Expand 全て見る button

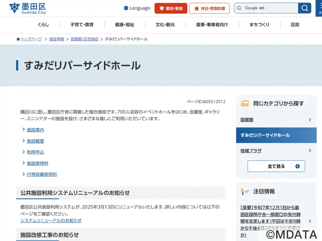tap(276, 166)
